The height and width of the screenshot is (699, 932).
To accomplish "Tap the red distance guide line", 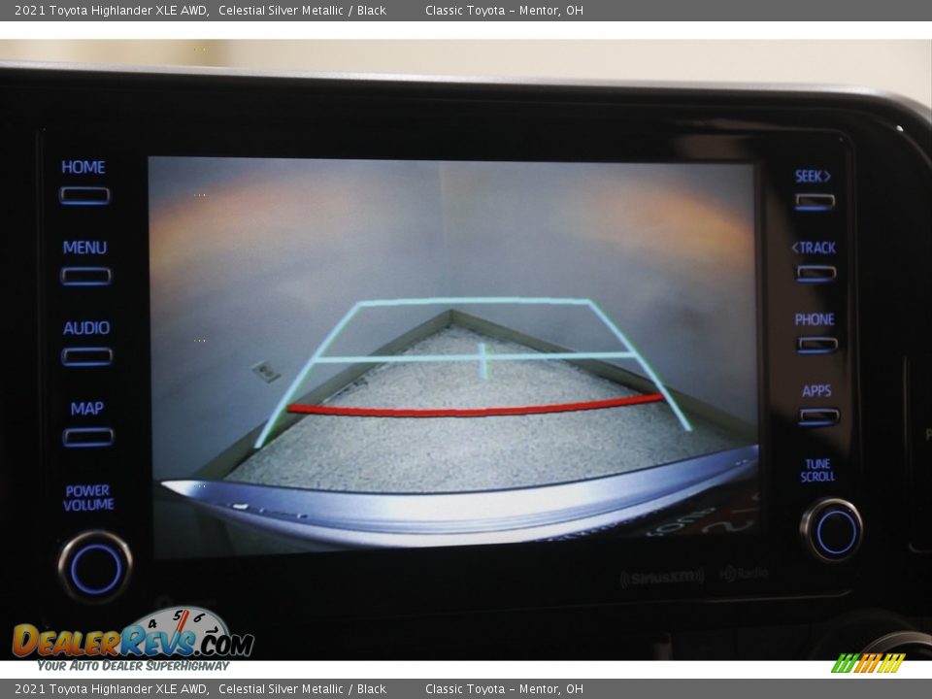I will pos(474,409).
